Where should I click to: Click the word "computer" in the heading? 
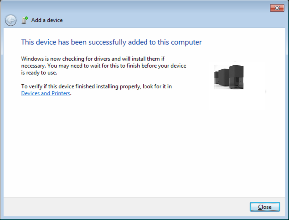[x=186, y=42]
